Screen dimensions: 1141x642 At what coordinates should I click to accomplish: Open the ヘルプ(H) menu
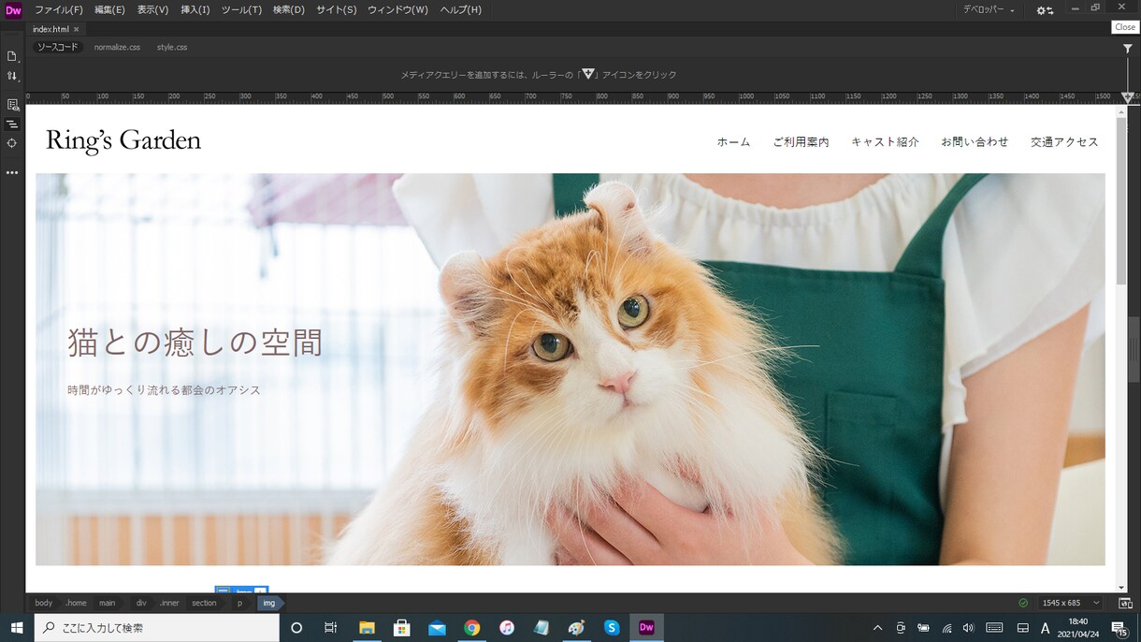click(x=460, y=9)
